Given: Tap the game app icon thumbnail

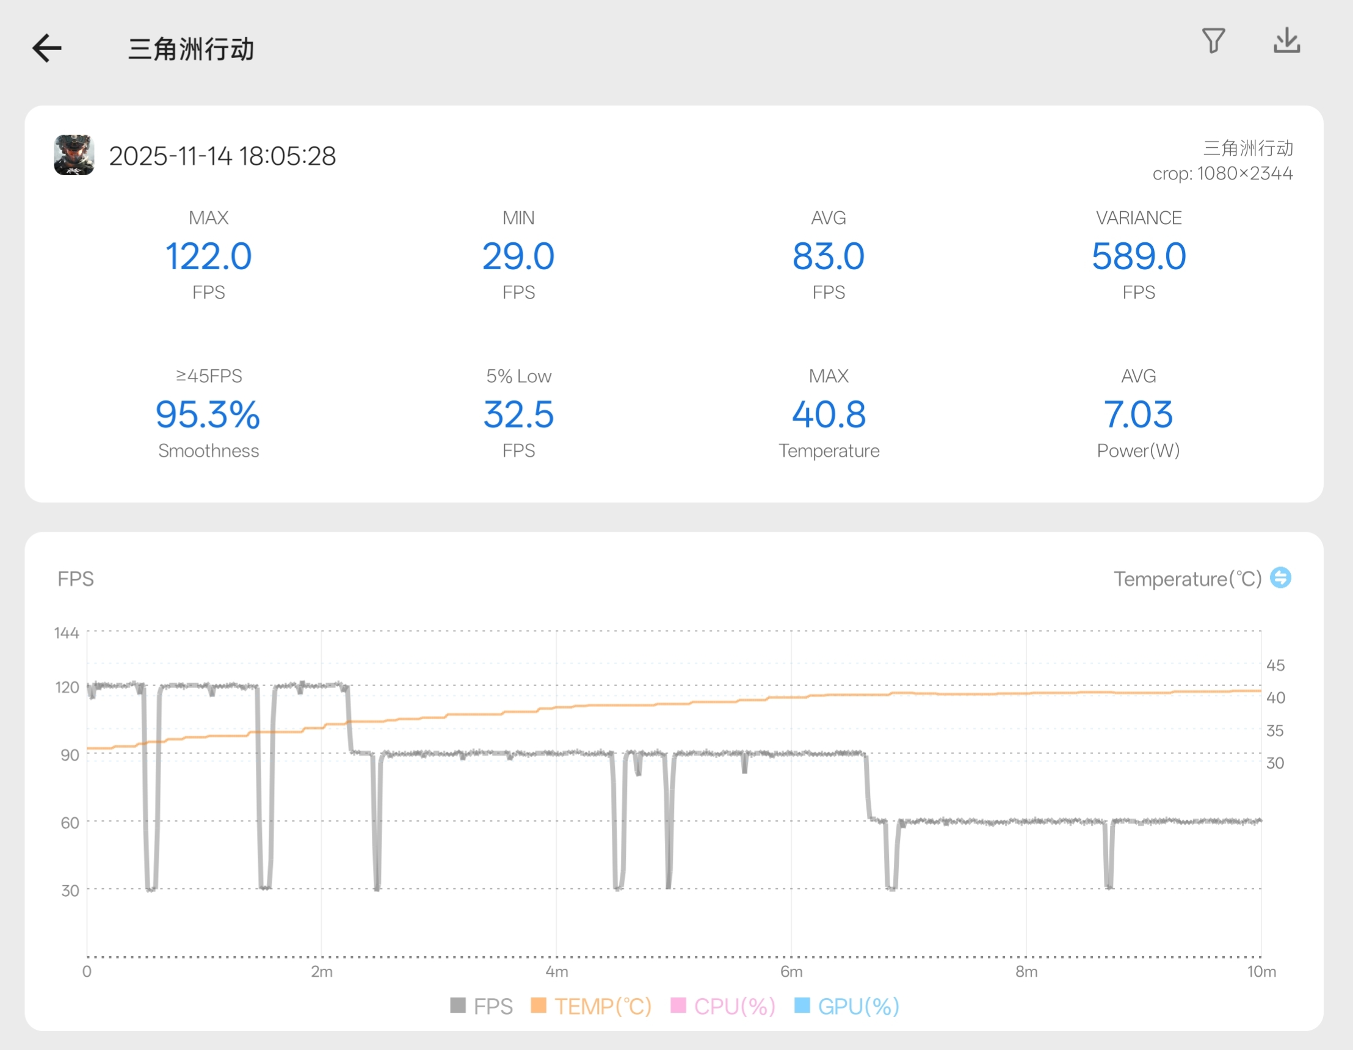Looking at the screenshot, I should 74,155.
